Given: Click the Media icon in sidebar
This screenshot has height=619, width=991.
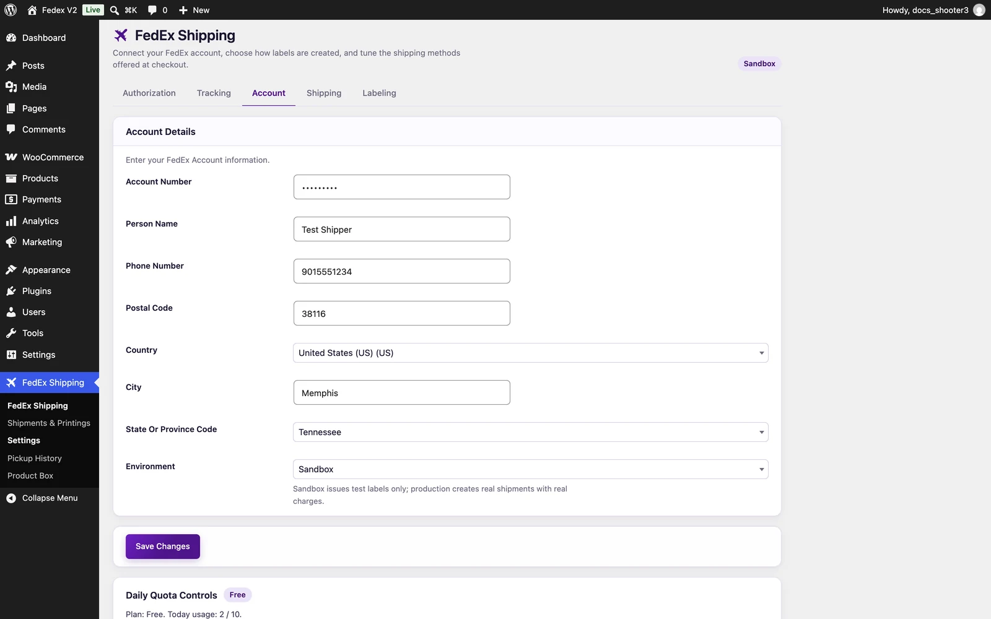Looking at the screenshot, I should (x=11, y=87).
